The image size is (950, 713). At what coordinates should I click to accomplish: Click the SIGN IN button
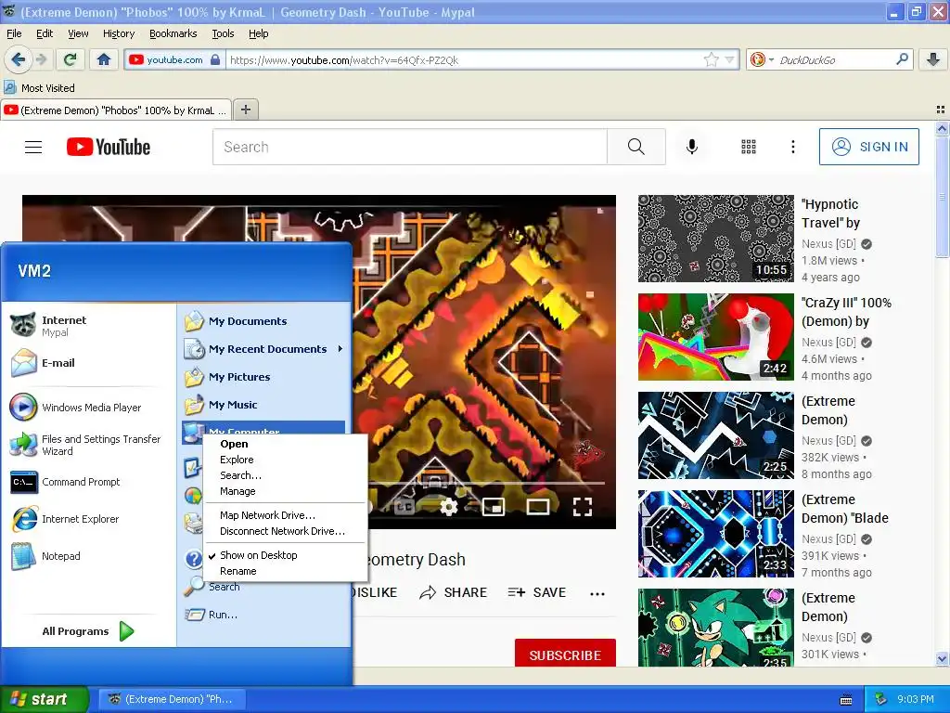(x=868, y=147)
